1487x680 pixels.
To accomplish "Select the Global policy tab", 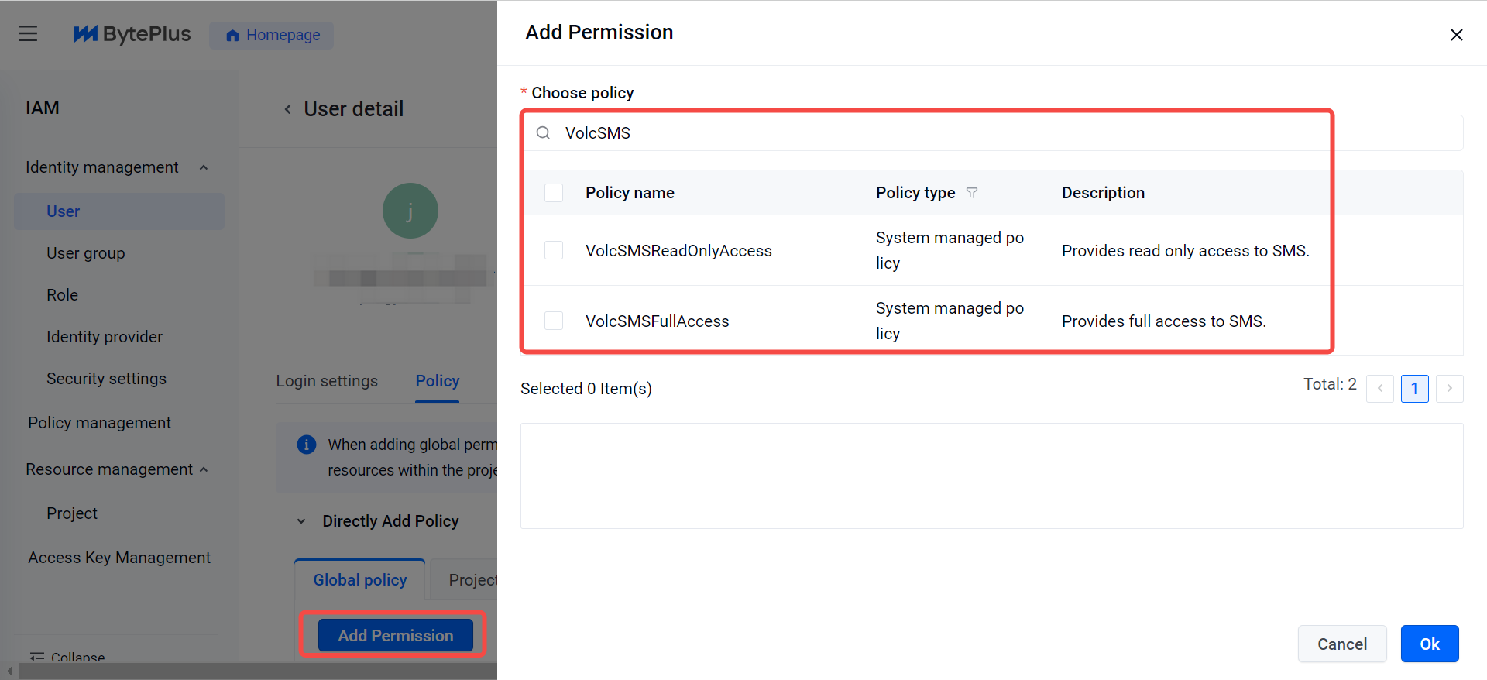I will tap(360, 580).
